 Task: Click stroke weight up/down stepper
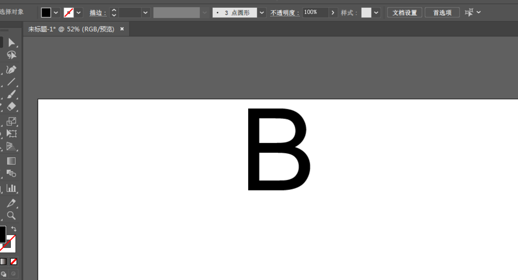[x=114, y=12]
